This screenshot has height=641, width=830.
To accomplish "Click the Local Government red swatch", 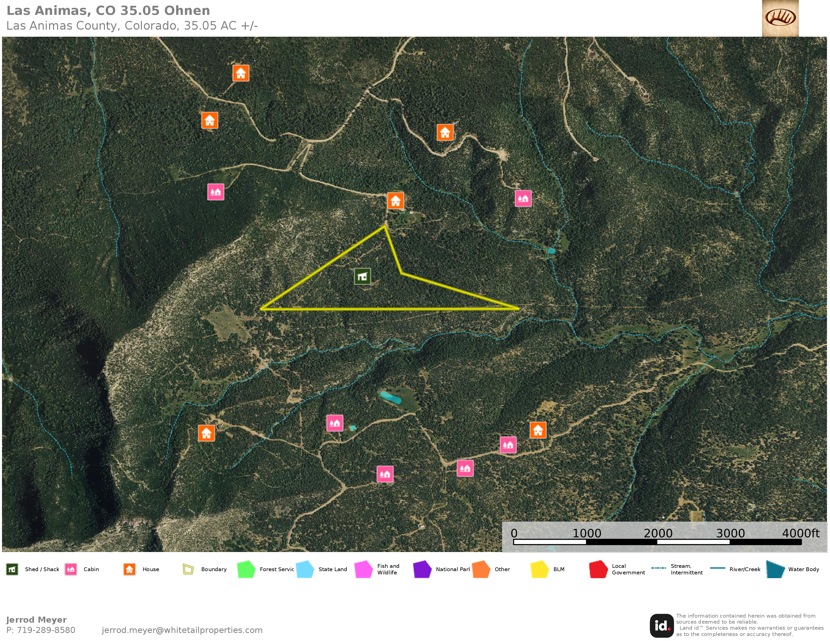I will [598, 569].
